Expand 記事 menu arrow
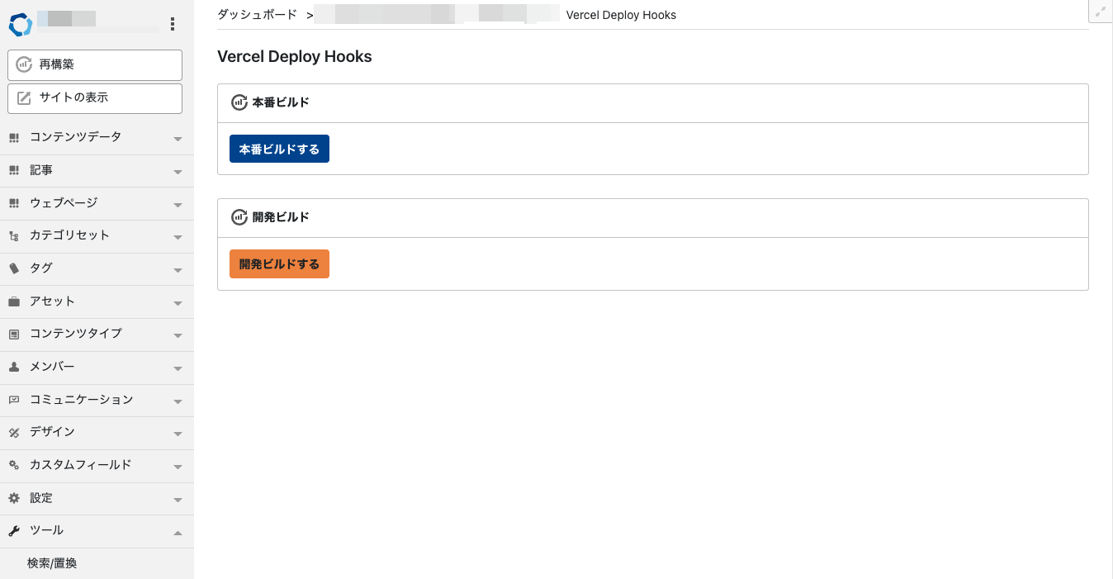Screen dimensions: 1113x579 (x=178, y=172)
